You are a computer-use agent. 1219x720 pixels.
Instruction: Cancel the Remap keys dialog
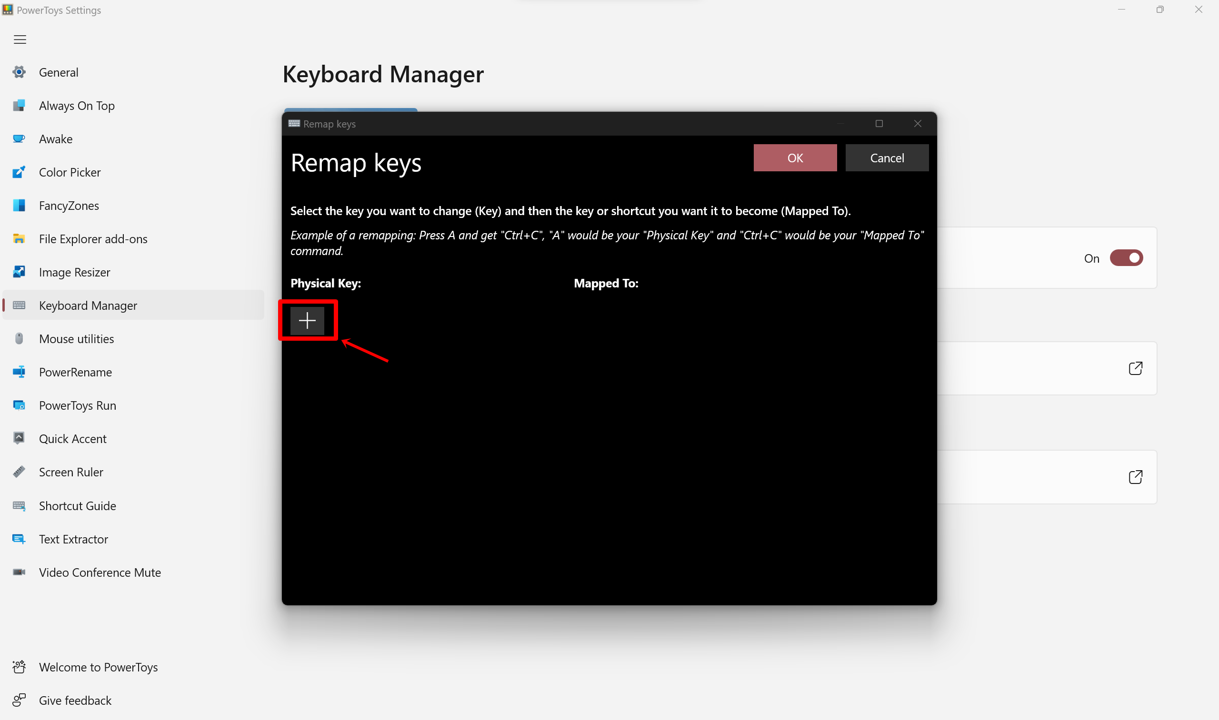(887, 158)
